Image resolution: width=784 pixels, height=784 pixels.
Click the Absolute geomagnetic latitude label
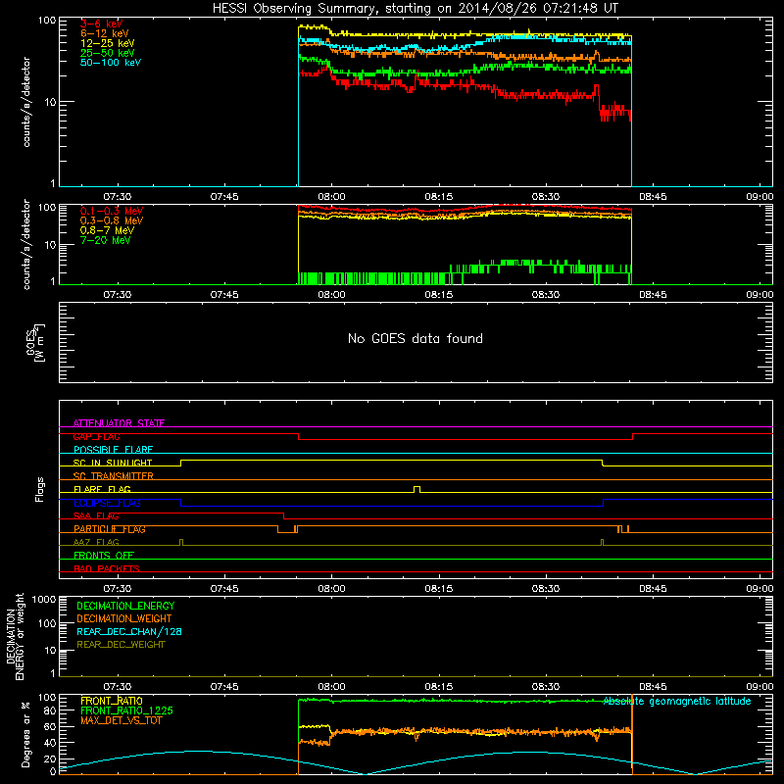(677, 702)
